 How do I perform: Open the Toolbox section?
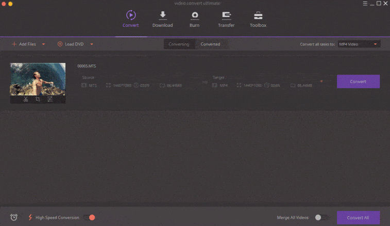click(258, 19)
